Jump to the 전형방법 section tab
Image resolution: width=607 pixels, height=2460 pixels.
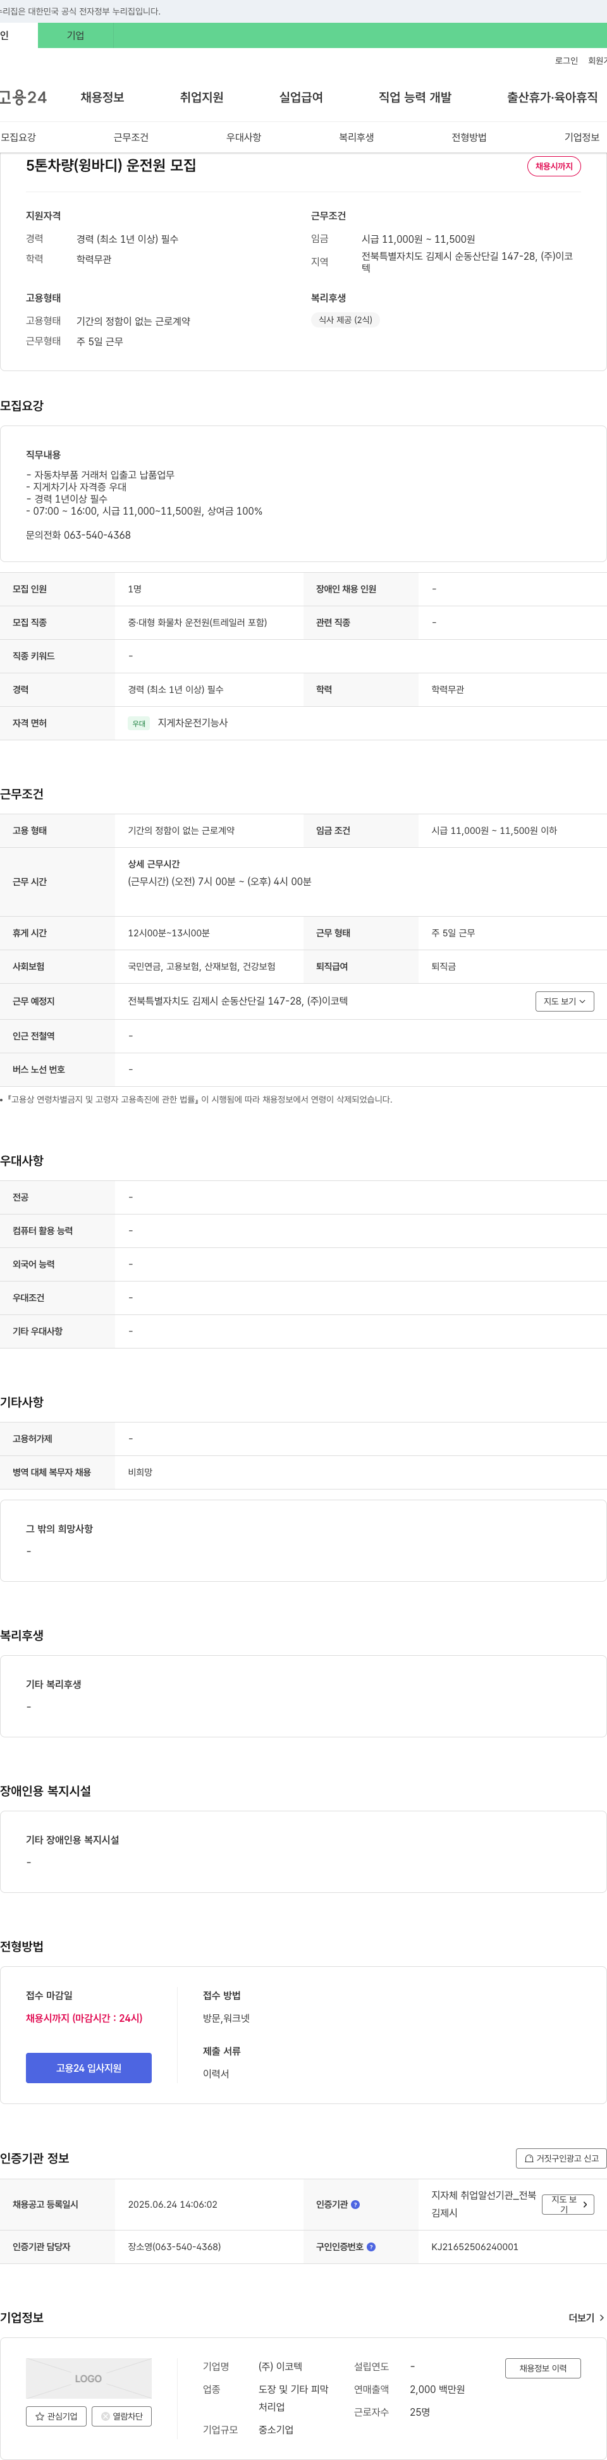[x=469, y=138]
